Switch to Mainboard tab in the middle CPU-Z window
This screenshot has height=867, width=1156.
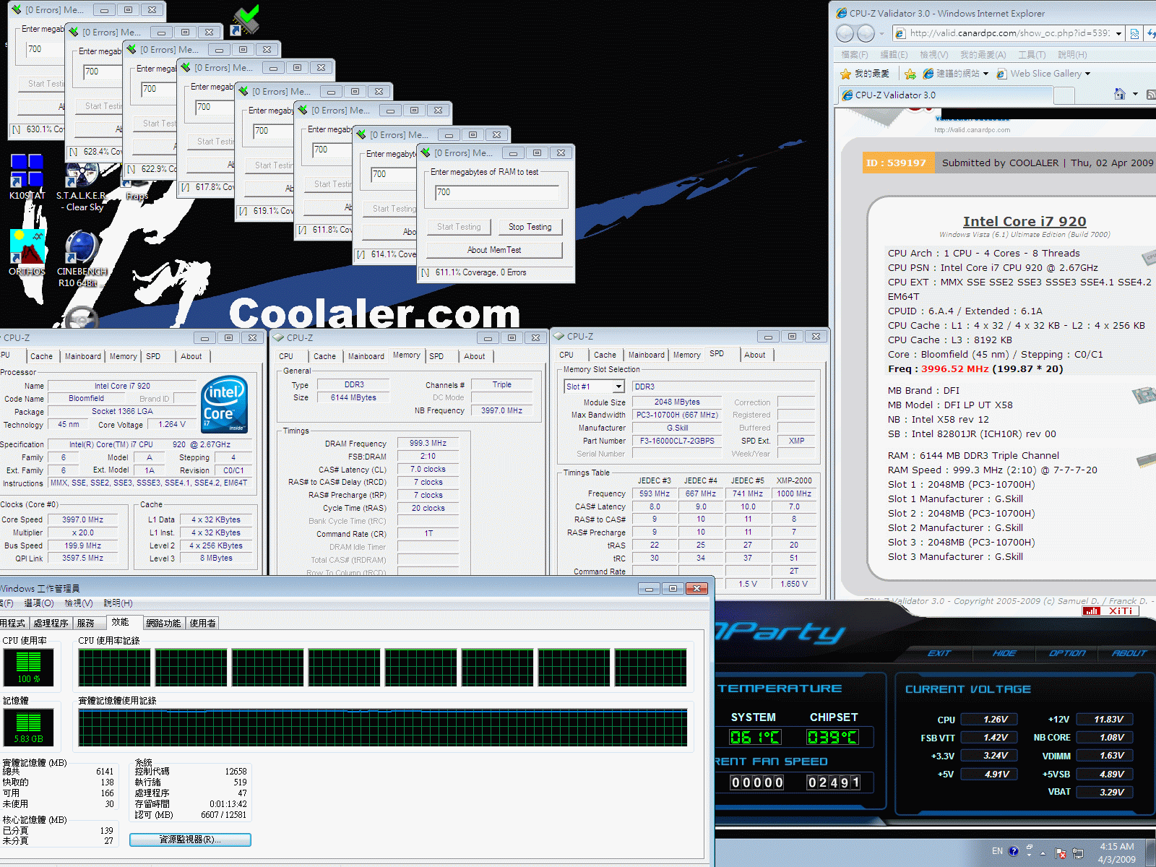pos(366,356)
